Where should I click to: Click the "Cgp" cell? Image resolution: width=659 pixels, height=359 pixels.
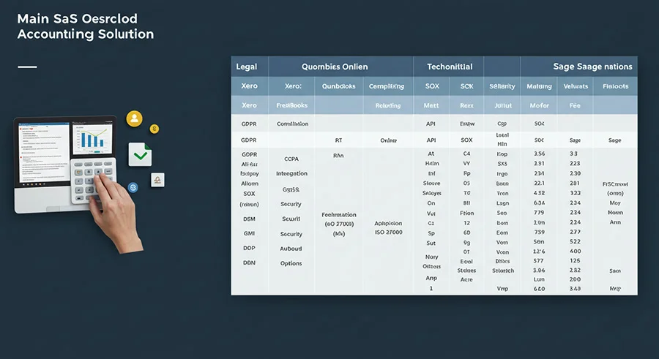[x=502, y=124]
